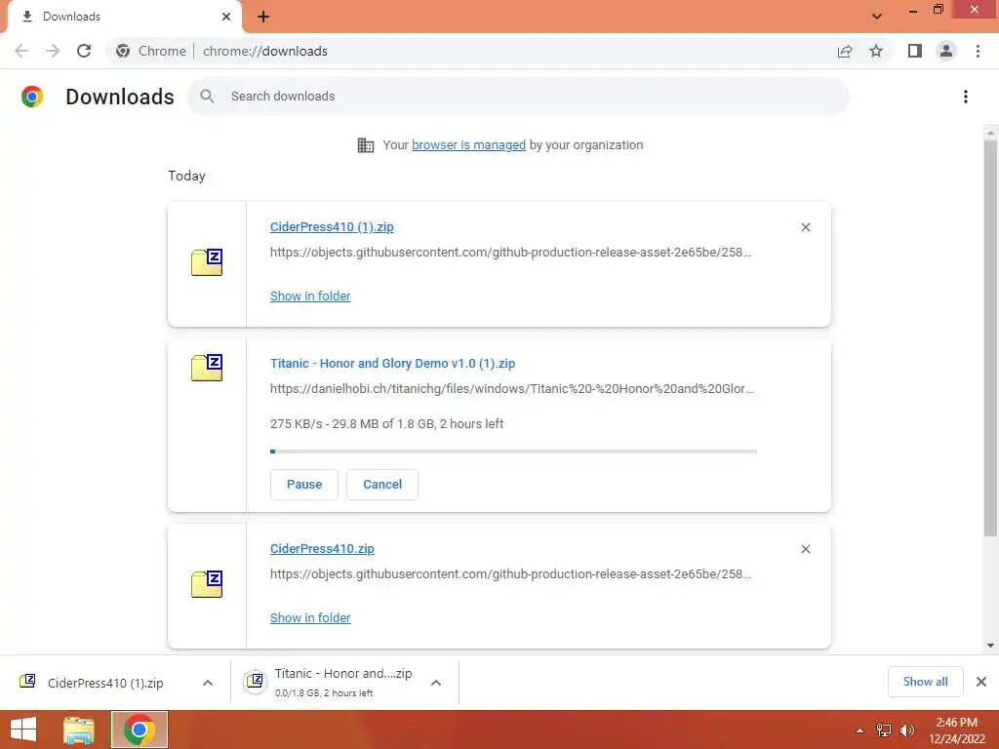Screen dimensions: 999x749
Task: Click the danielhobi.ch source URL text
Action: (511, 388)
